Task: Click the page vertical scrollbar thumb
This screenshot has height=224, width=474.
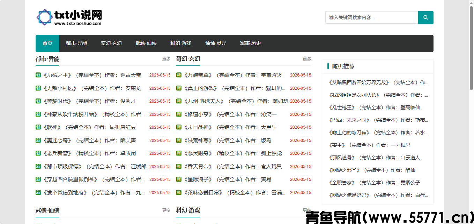Action: coord(471,48)
